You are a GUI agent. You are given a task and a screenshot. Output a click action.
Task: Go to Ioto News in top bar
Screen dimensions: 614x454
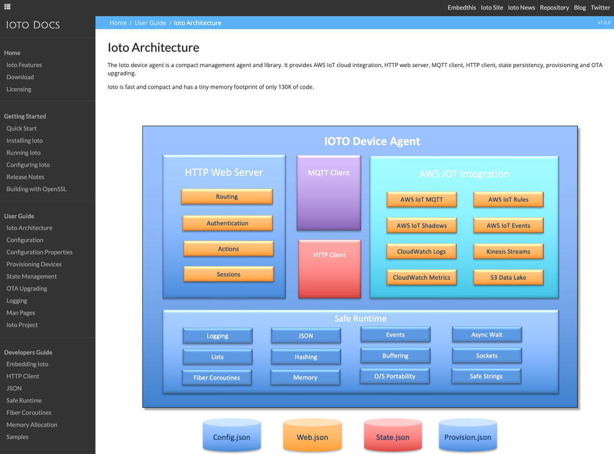pos(521,7)
